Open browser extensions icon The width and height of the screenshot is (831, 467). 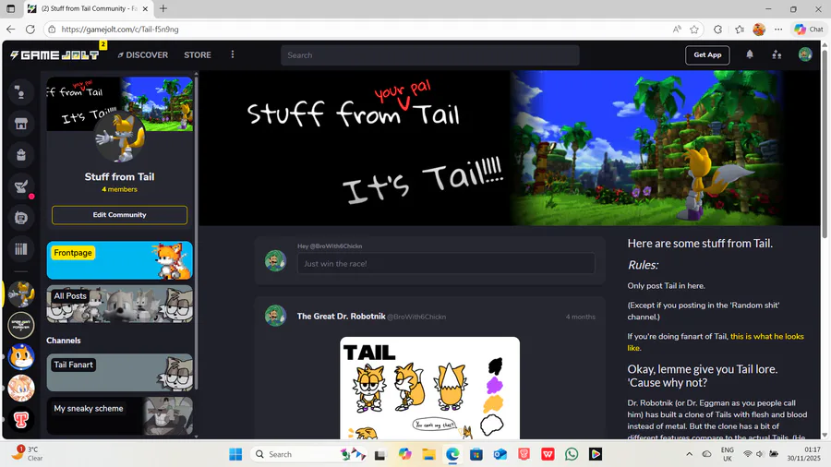click(x=717, y=30)
